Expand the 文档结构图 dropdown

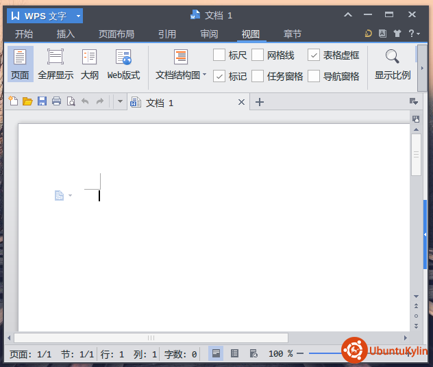click(204, 75)
